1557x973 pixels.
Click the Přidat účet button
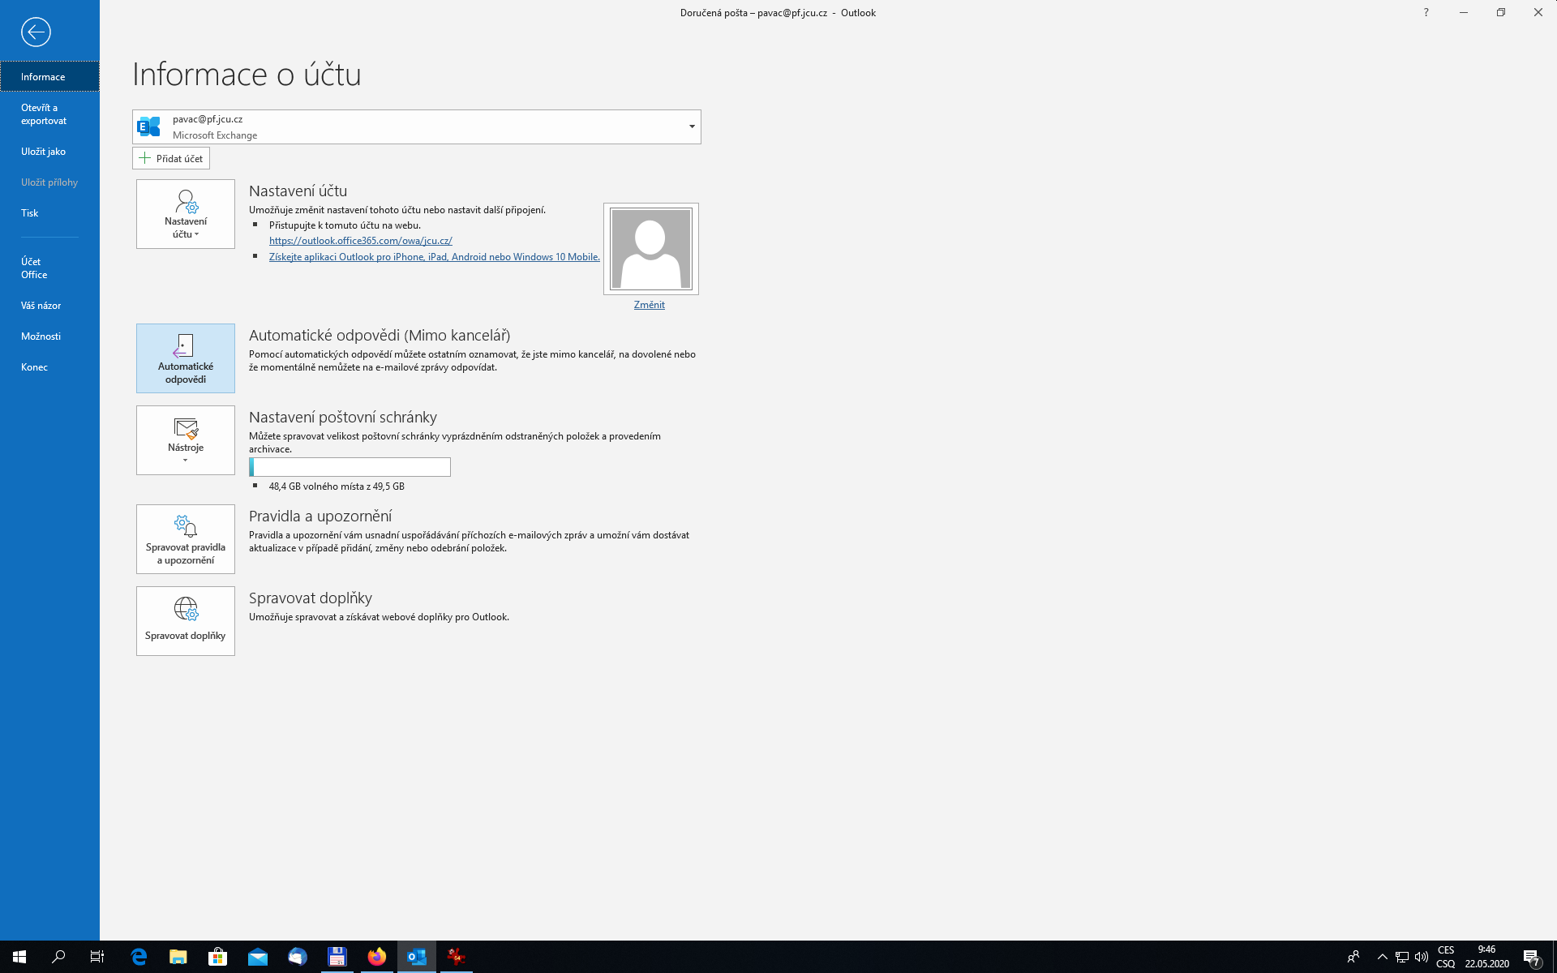coord(170,158)
